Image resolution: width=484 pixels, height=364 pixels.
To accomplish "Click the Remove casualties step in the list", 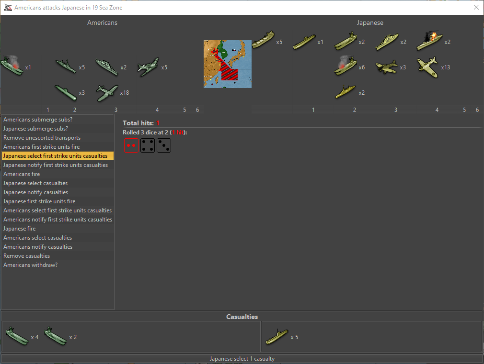I will point(27,256).
